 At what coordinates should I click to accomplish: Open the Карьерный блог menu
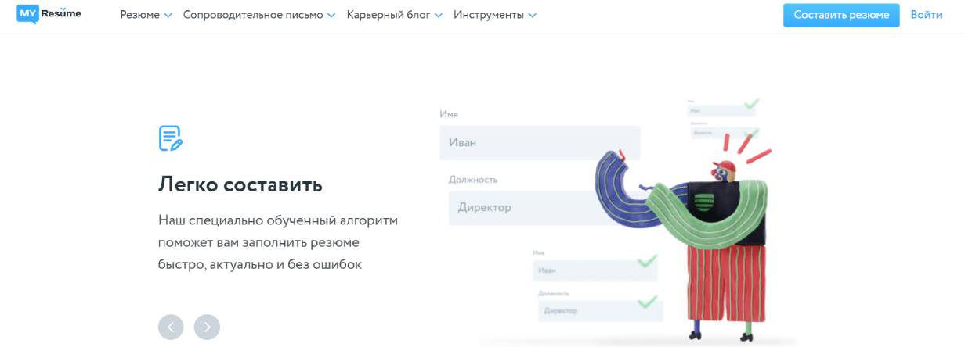(389, 15)
